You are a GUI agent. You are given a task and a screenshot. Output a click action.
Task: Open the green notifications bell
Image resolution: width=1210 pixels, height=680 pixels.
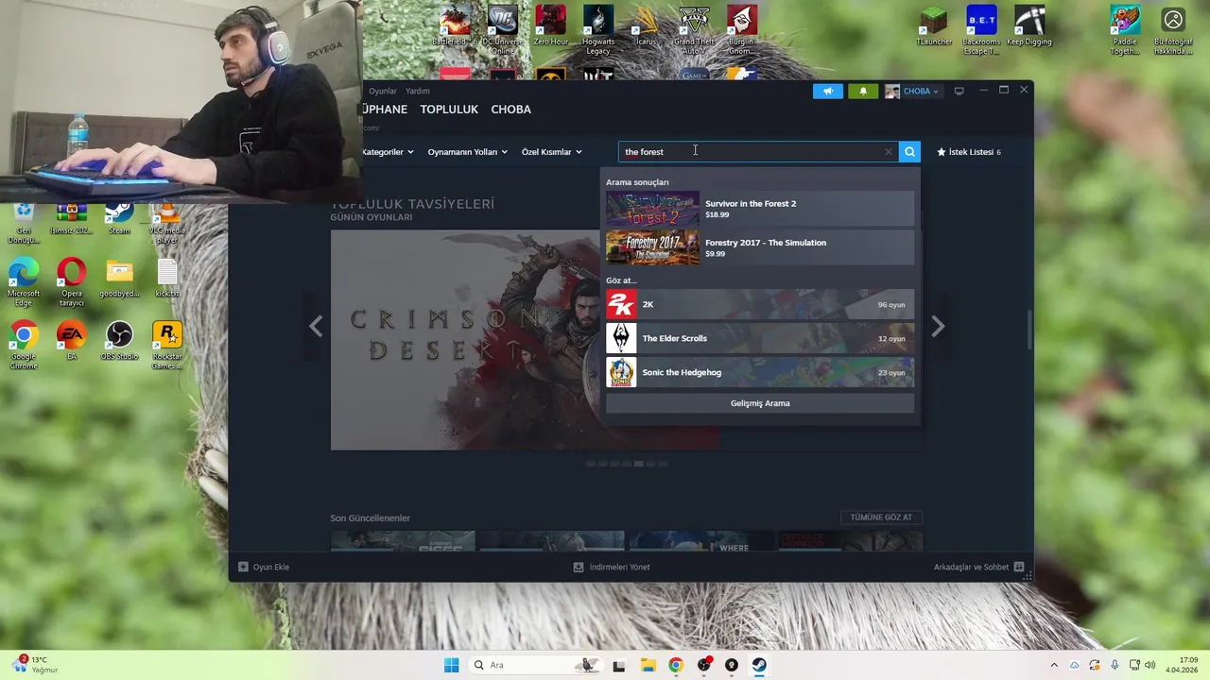(862, 91)
